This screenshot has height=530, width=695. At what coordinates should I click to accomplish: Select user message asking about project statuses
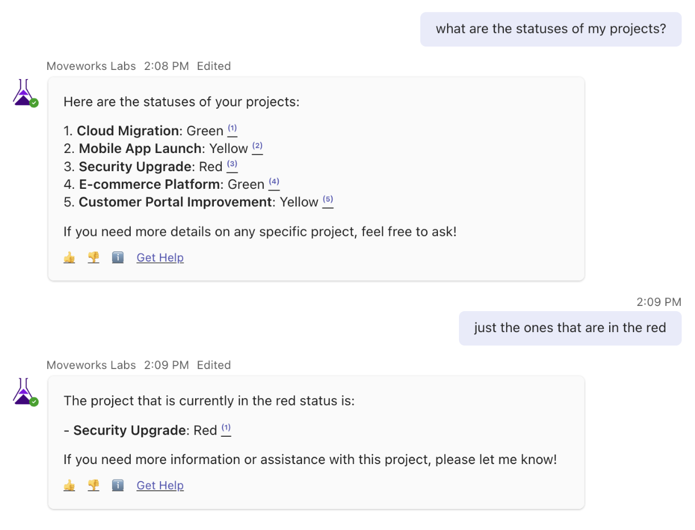coord(550,29)
